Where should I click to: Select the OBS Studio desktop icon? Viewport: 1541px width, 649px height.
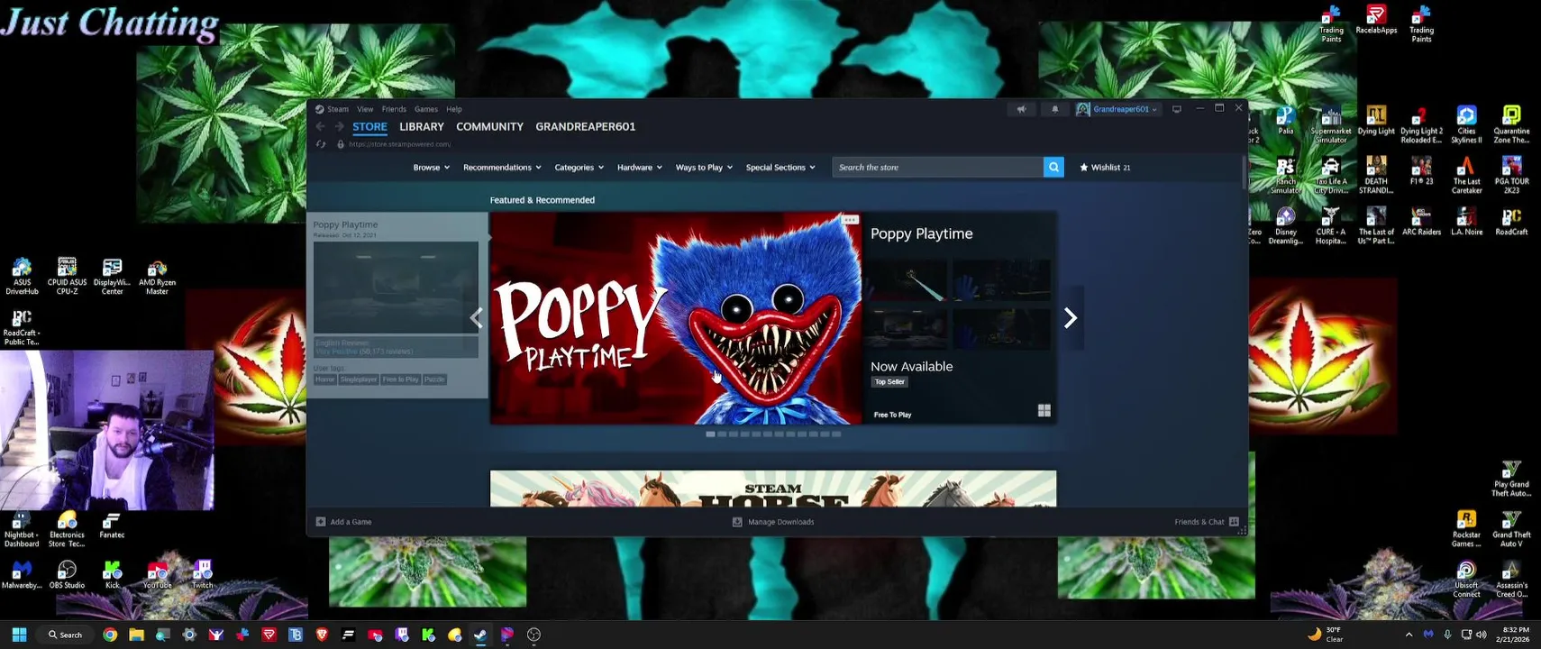[67, 575]
